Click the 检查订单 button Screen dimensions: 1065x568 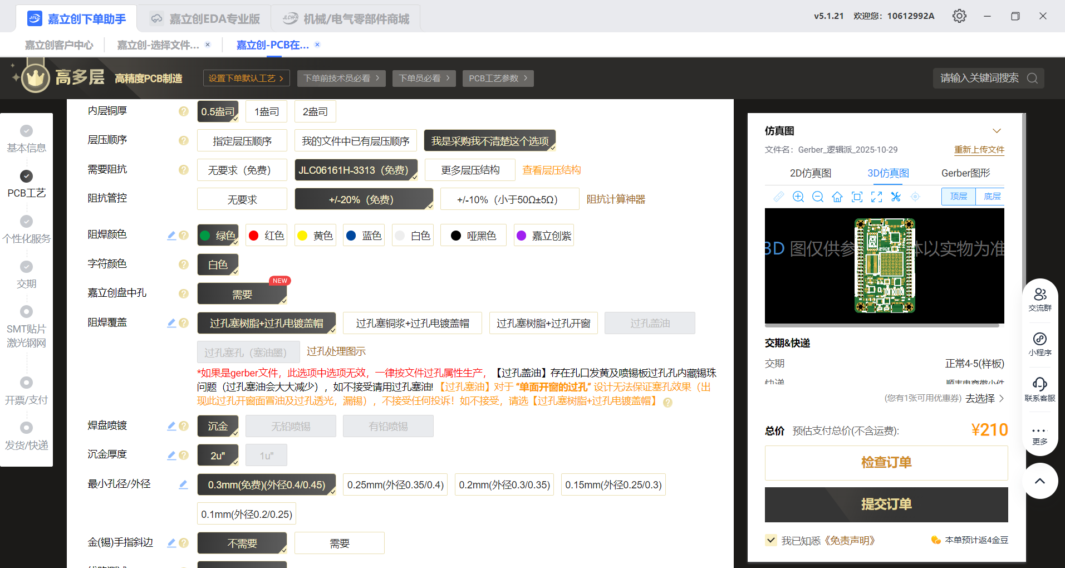pos(886,463)
